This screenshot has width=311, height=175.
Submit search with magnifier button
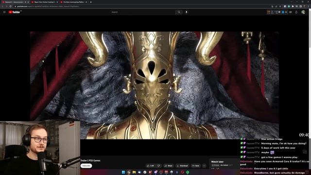[x=179, y=12]
